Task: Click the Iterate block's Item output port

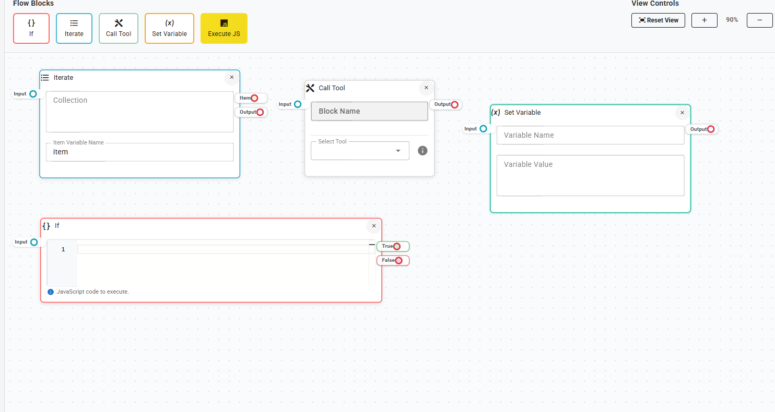Action: click(254, 98)
